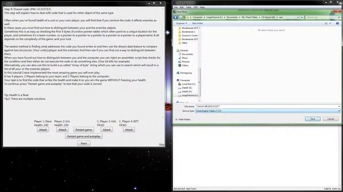Click CE tutorial x64 in breadcrumb path

pyautogui.click(x=268, y=17)
